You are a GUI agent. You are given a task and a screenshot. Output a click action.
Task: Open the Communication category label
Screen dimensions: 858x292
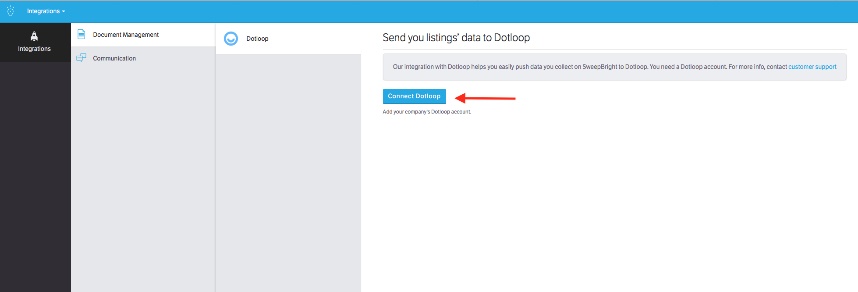point(114,58)
